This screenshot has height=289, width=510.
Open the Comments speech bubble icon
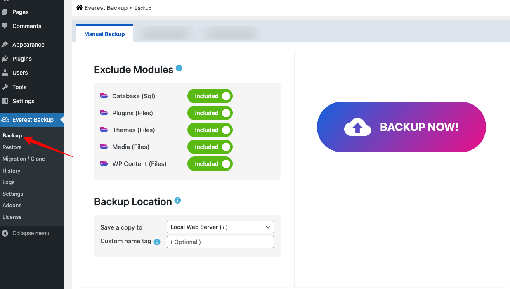[x=5, y=26]
